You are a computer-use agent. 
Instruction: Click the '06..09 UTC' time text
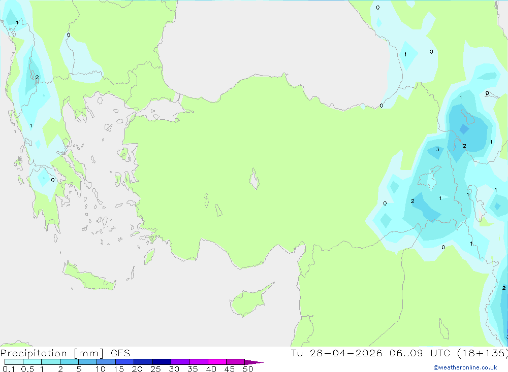click(420, 353)
